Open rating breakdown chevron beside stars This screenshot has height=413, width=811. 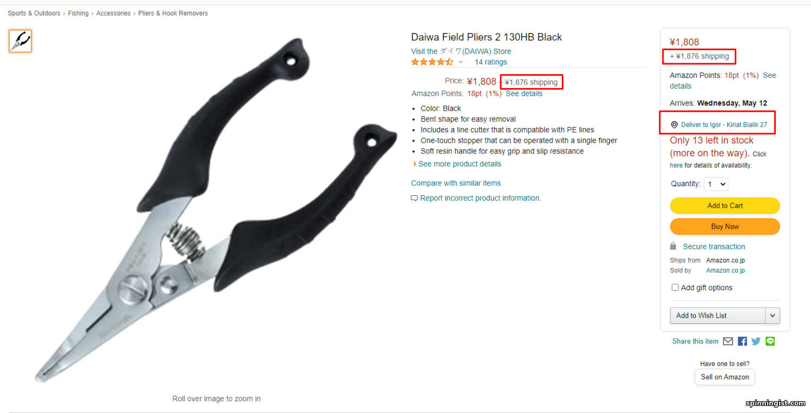461,62
